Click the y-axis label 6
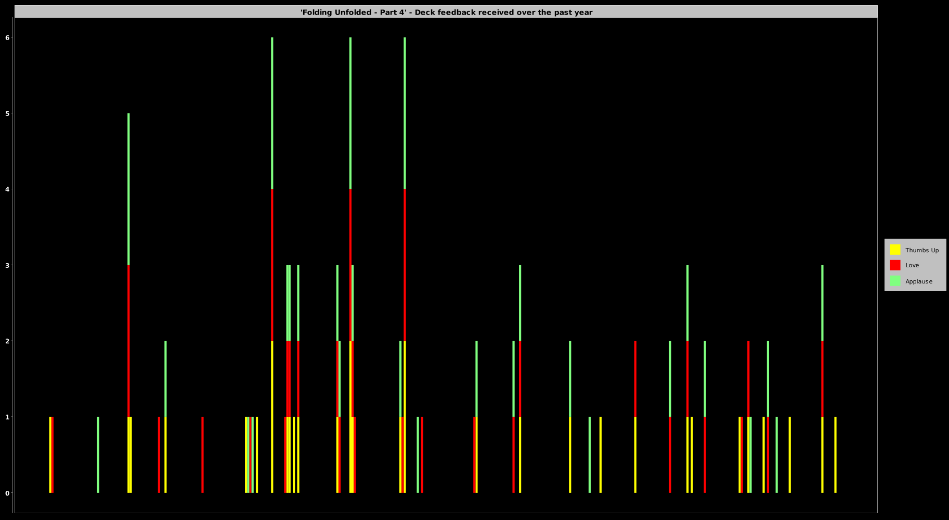The height and width of the screenshot is (520, 949). [8, 37]
